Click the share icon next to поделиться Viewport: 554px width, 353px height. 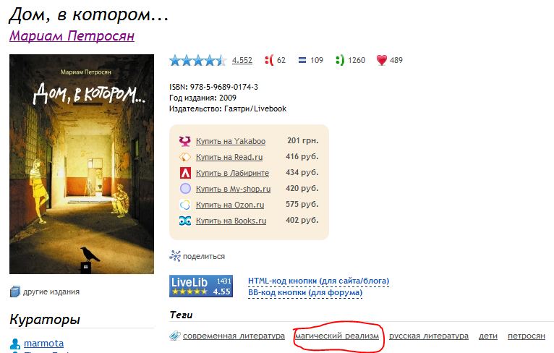click(175, 256)
